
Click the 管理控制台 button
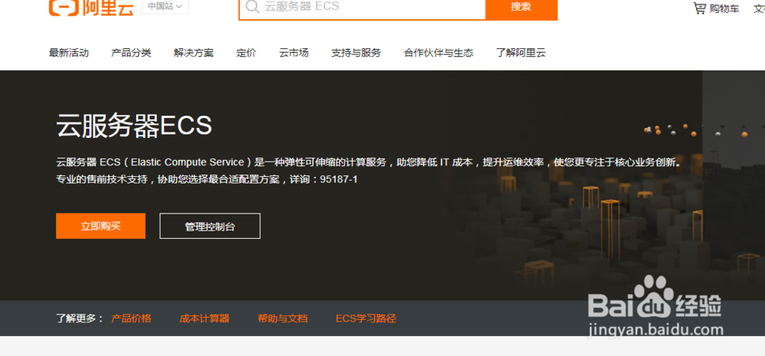[x=210, y=226]
